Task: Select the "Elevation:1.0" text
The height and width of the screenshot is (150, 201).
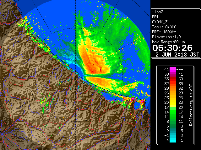Action: click(166, 37)
